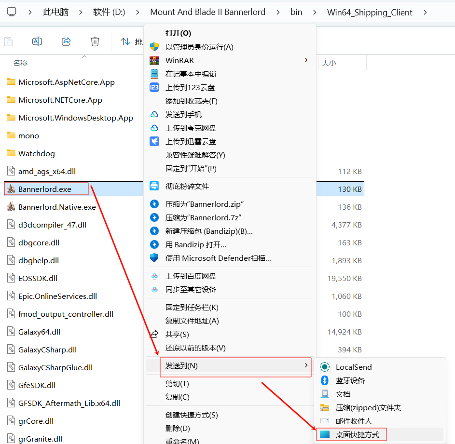The width and height of the screenshot is (455, 444).
Task: Click the paste icon in toolbar
Action: click(x=8, y=41)
